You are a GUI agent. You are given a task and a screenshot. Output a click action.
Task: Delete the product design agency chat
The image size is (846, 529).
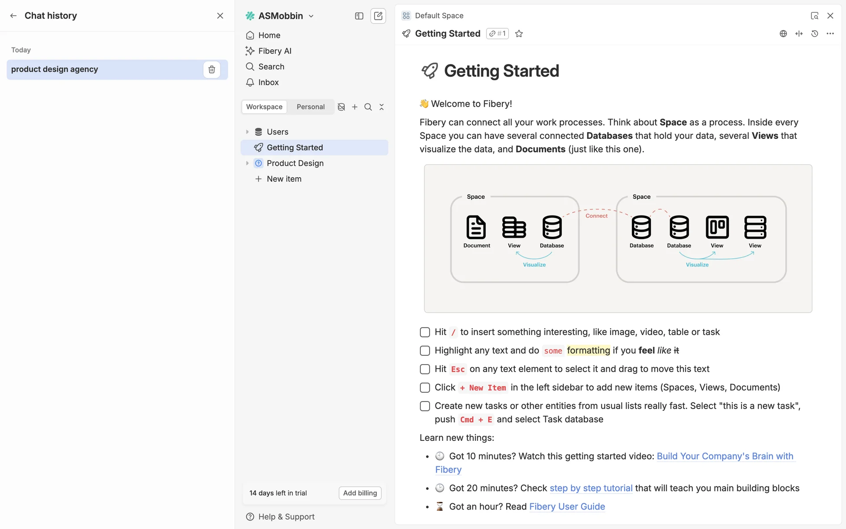211,69
